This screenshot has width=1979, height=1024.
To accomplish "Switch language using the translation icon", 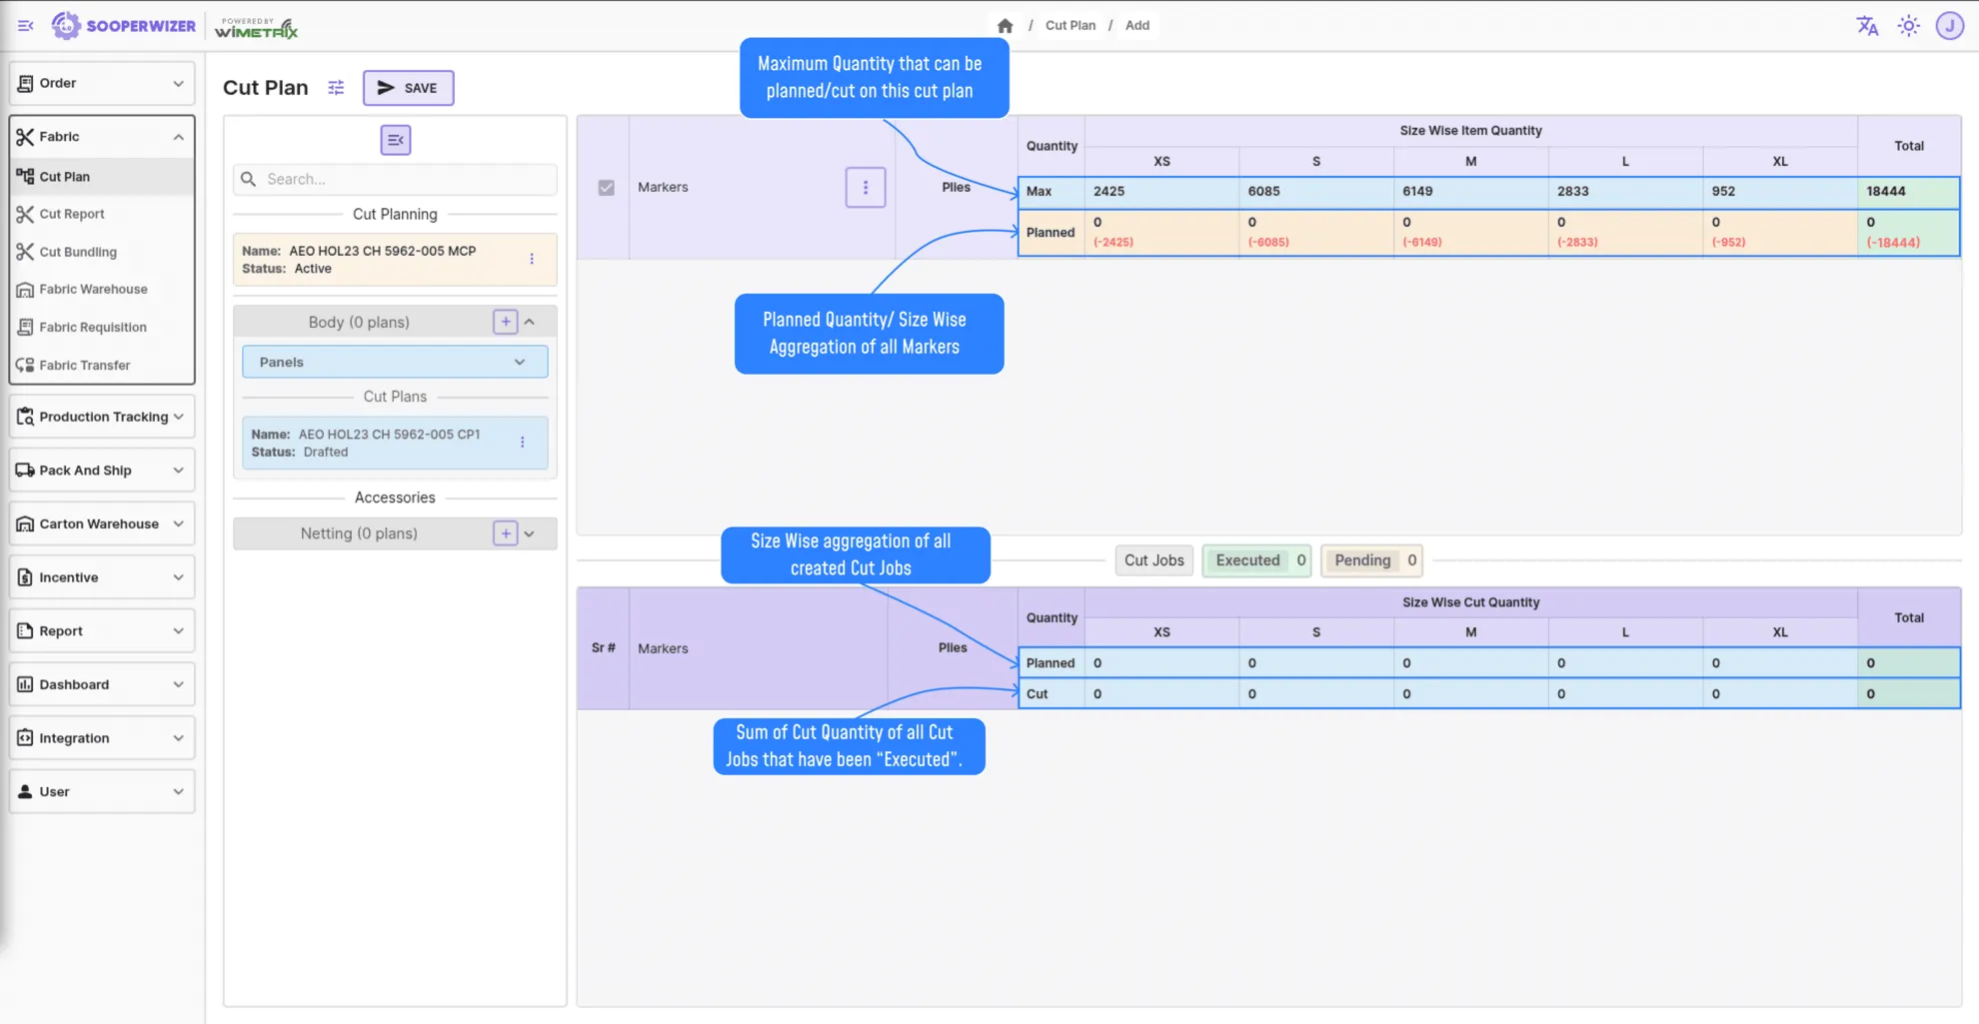I will 1867,26.
